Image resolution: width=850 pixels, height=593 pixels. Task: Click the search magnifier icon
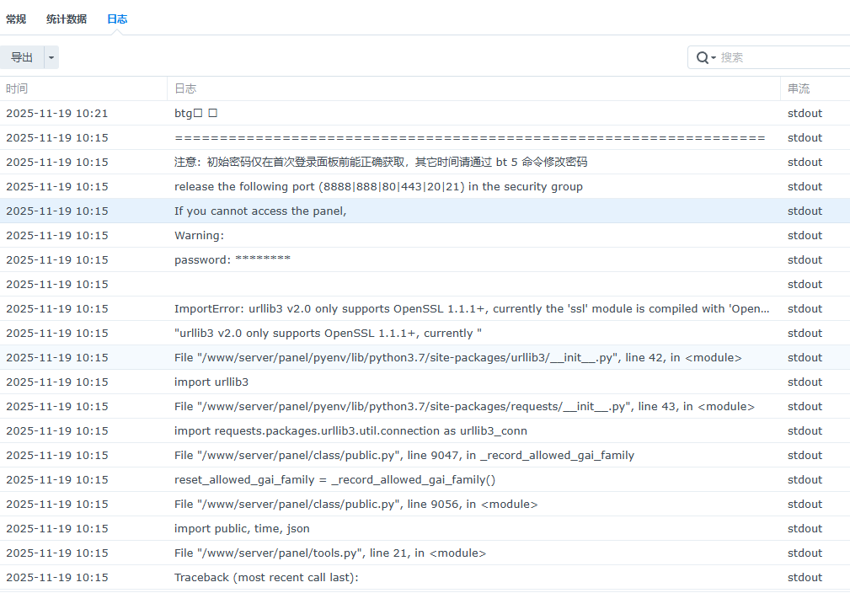point(703,57)
